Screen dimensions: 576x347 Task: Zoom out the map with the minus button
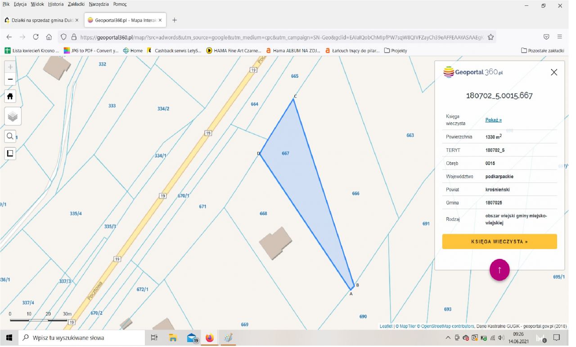[10, 79]
